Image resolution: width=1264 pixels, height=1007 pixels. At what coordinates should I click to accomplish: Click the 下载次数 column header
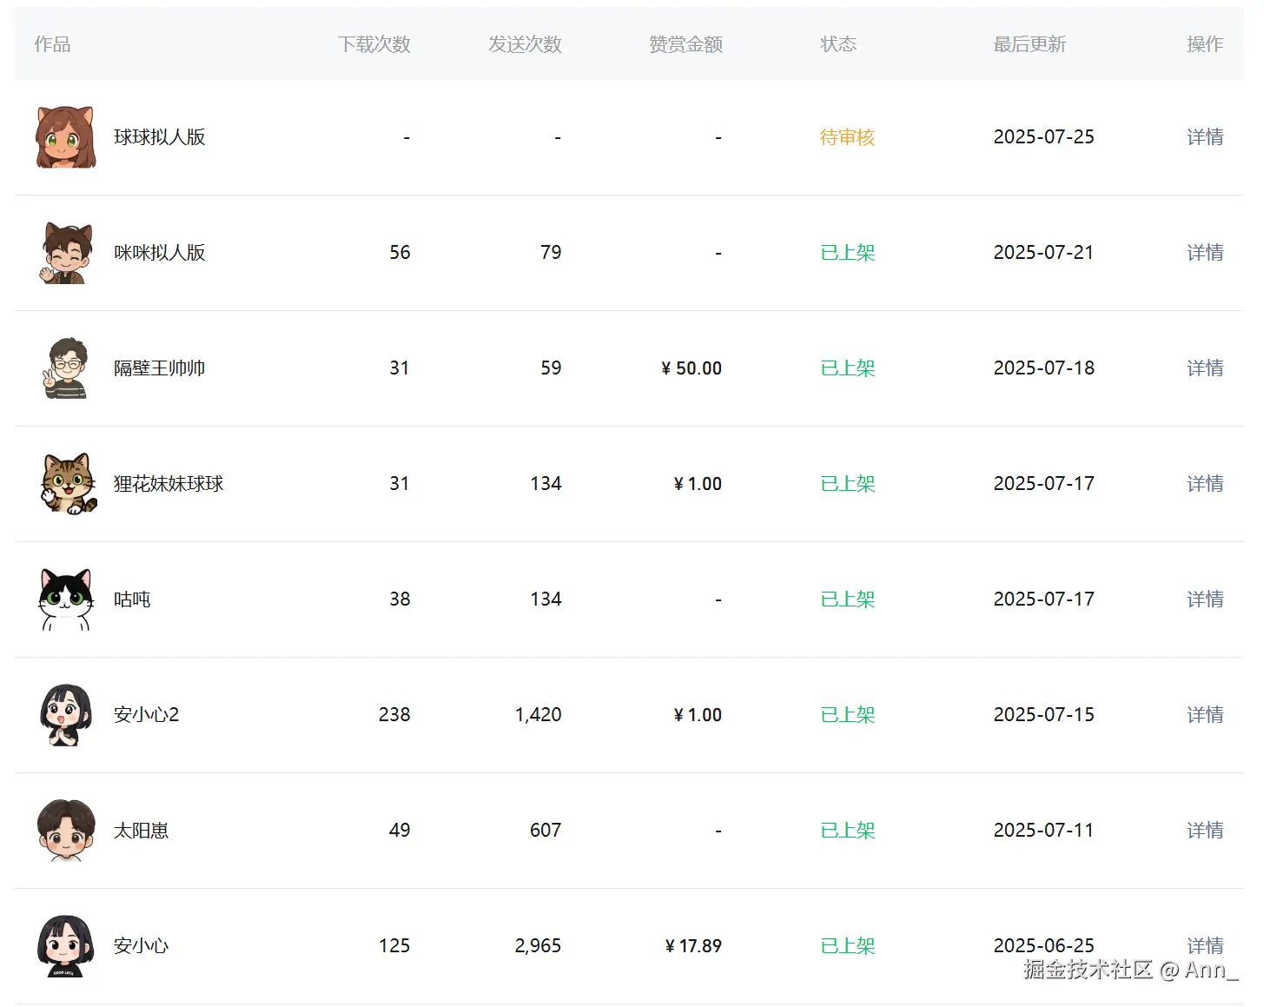[x=374, y=44]
